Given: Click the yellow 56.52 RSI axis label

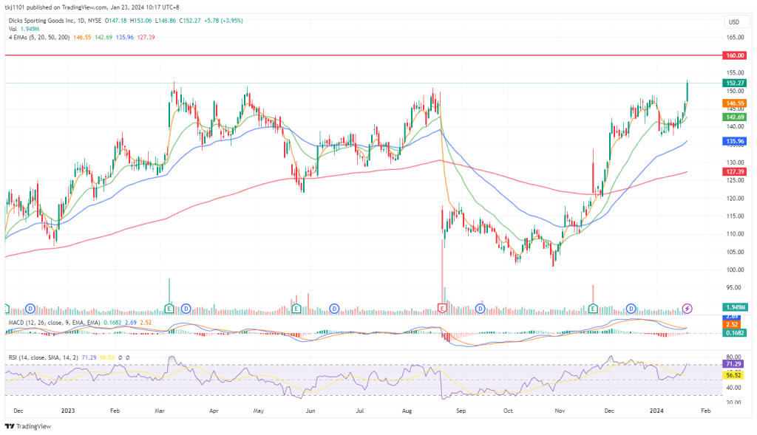Looking at the screenshot, I should tap(733, 375).
